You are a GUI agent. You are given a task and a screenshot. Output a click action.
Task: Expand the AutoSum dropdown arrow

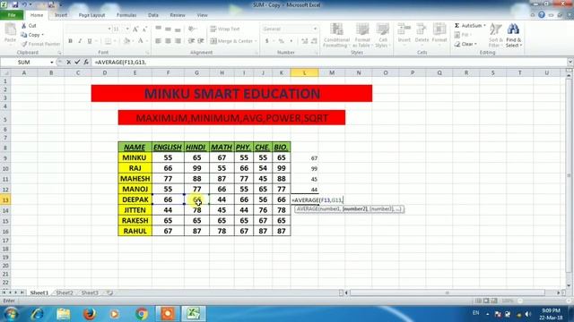(484, 26)
